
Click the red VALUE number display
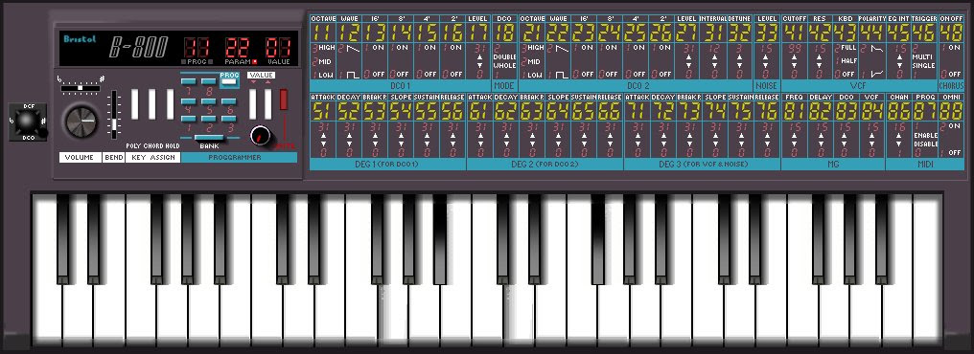click(x=278, y=48)
